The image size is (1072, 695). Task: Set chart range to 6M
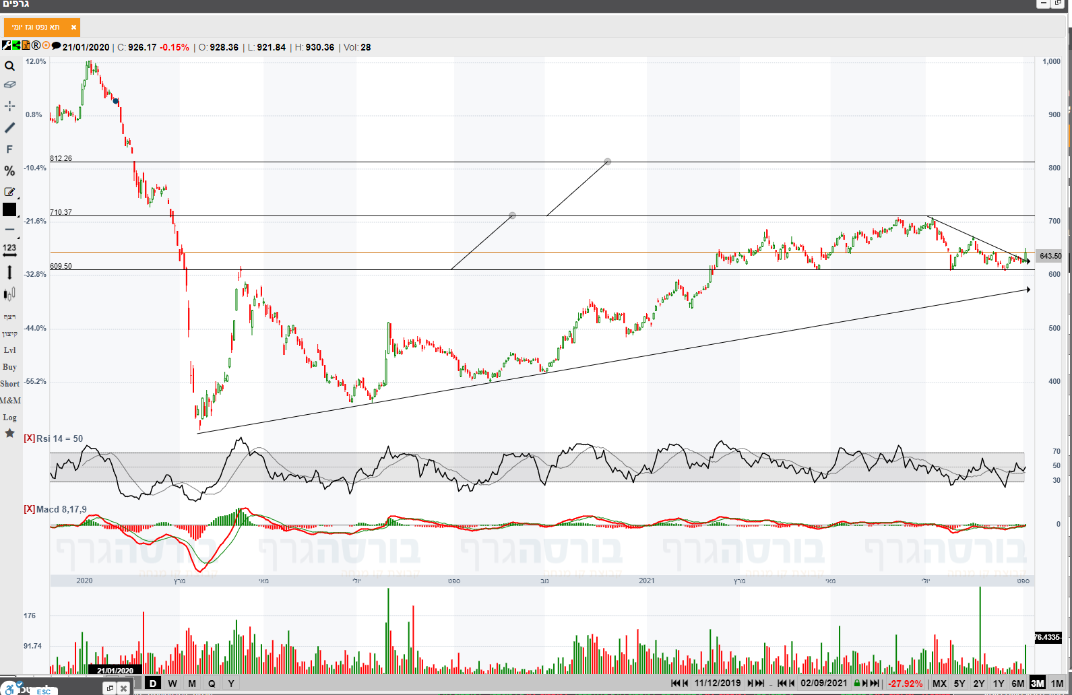pos(1018,684)
